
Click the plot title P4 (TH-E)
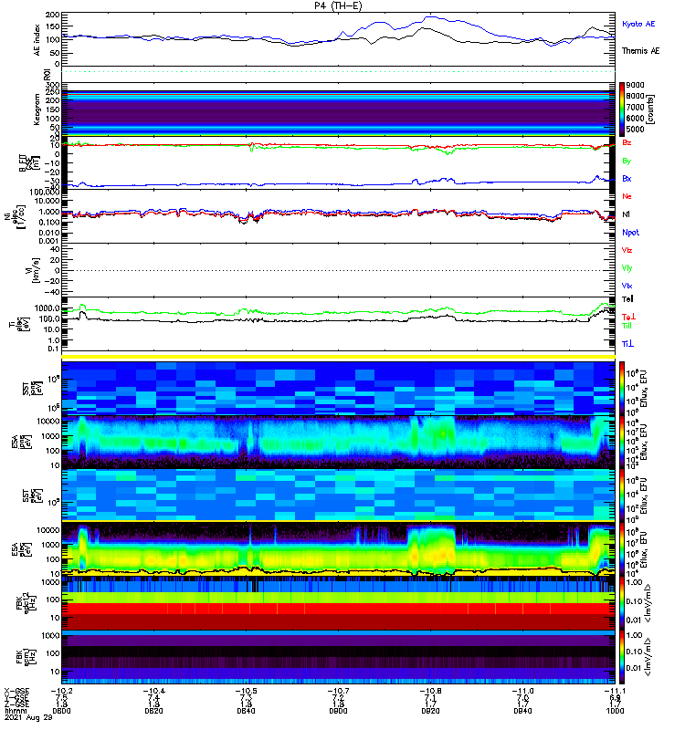(338, 5)
